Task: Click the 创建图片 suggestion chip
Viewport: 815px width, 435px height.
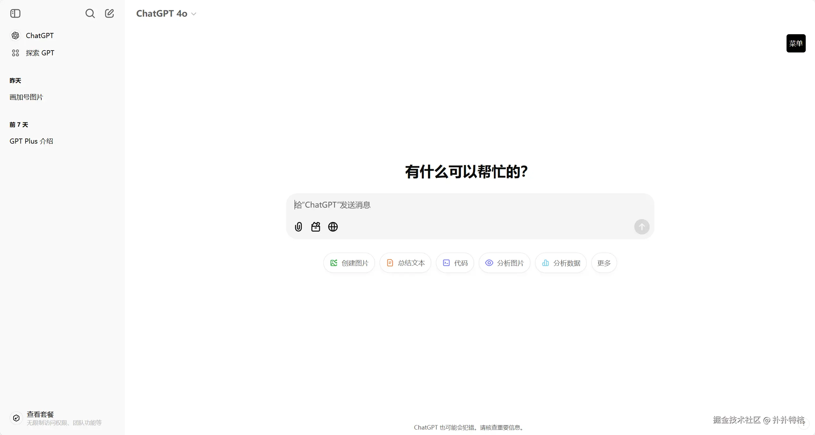Action: pyautogui.click(x=349, y=263)
